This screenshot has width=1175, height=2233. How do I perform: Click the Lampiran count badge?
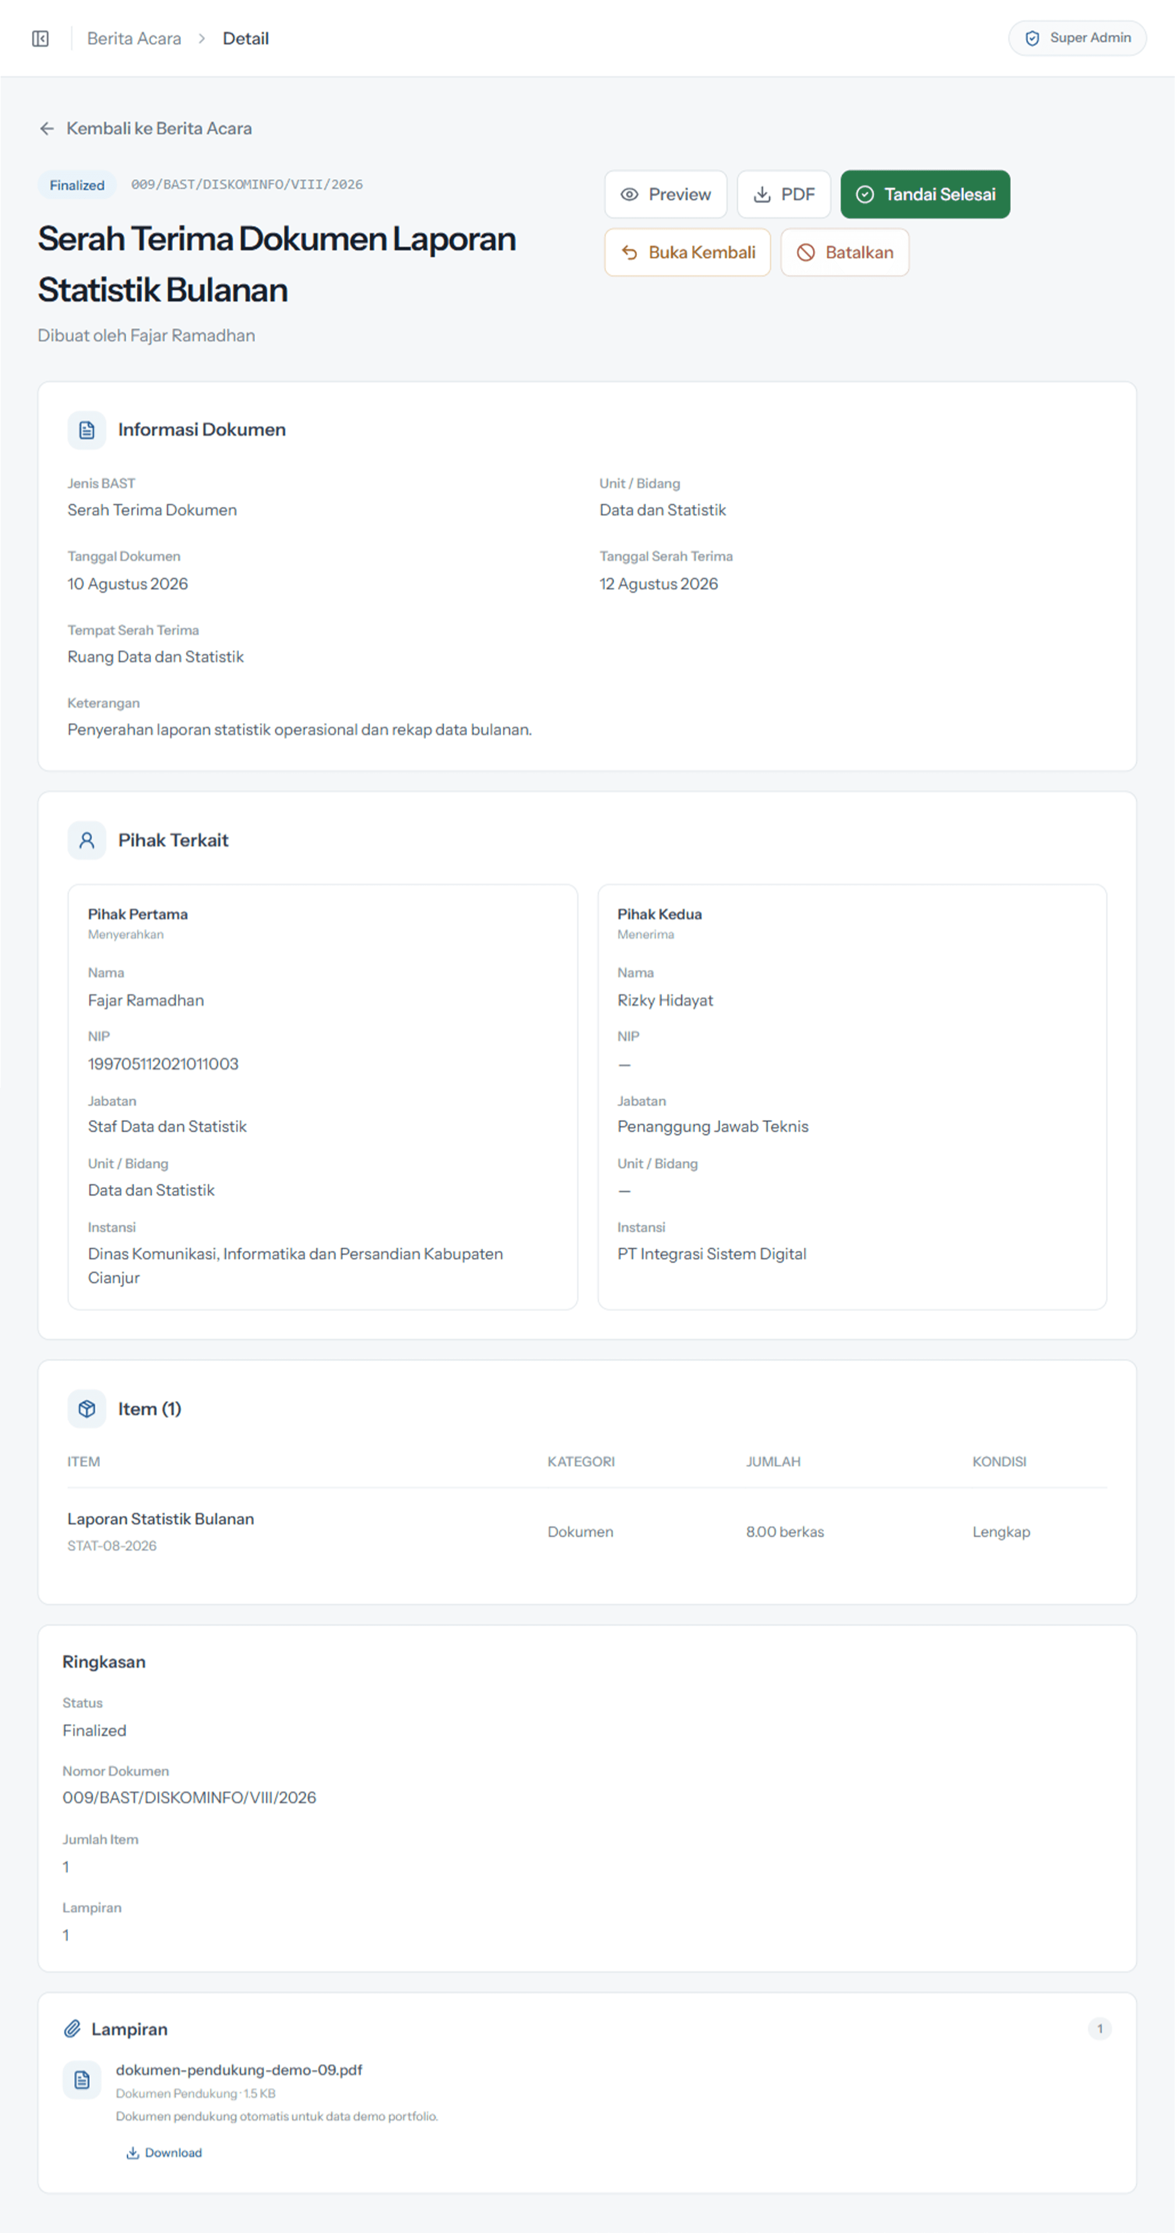pos(1100,2029)
